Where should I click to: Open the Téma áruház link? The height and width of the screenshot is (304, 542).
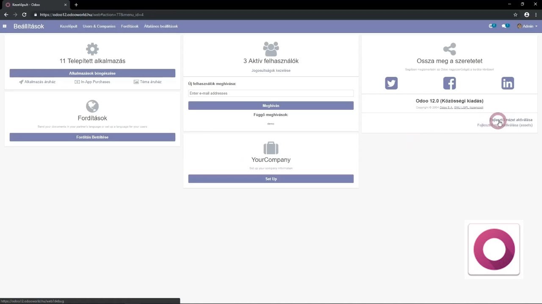click(x=147, y=82)
